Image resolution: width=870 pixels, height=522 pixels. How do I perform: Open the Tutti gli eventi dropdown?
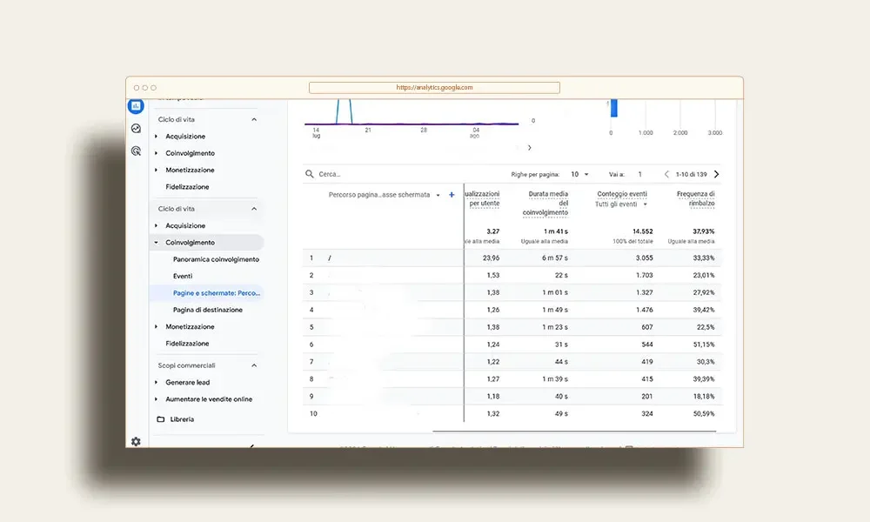pyautogui.click(x=621, y=204)
